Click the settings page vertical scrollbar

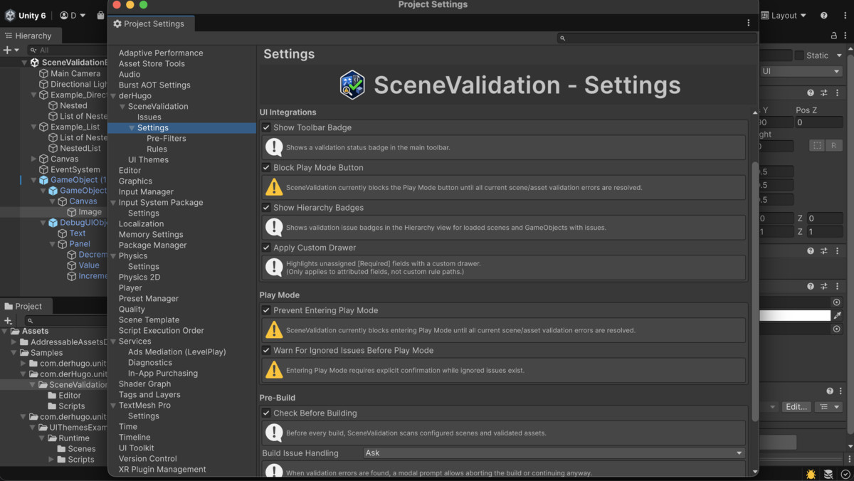pos(754,290)
